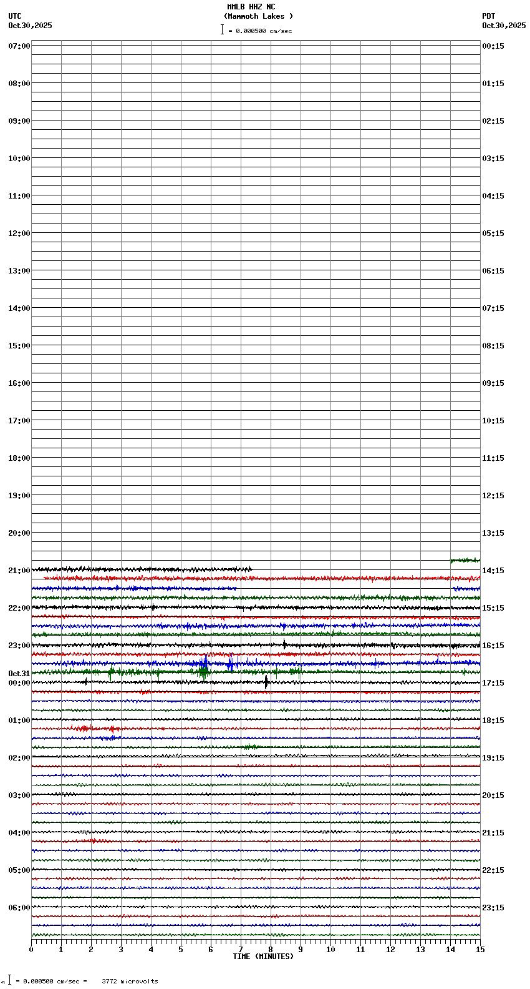Screen dimensions: 530x989
Task: Click the '07:00' UTC time label
Action: click(19, 46)
